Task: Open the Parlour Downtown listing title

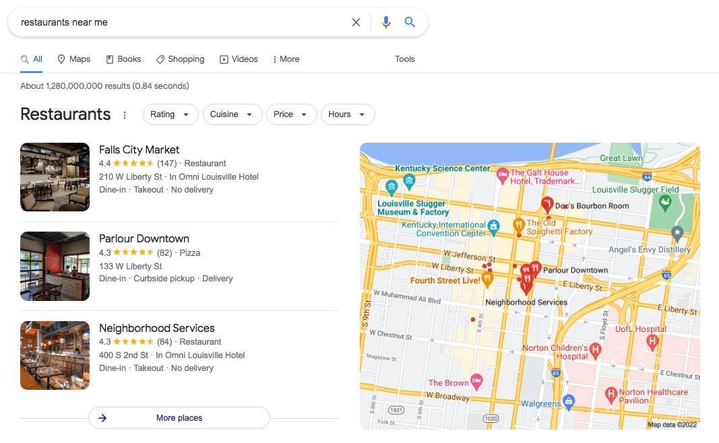Action: (x=144, y=239)
